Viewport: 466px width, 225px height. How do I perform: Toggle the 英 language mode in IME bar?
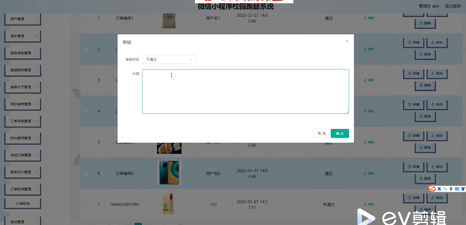(x=439, y=189)
